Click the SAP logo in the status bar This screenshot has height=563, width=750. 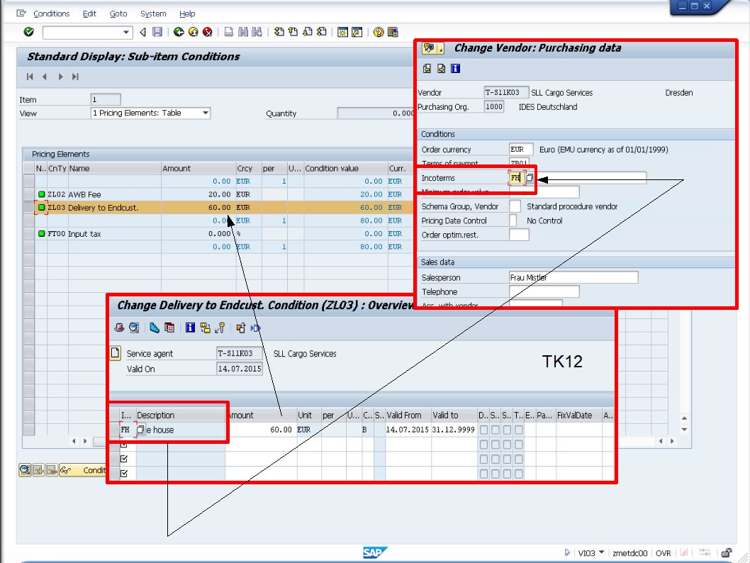374,553
